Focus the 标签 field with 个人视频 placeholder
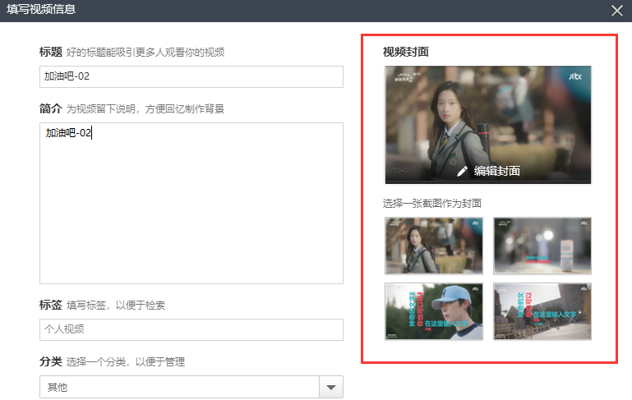This screenshot has height=400, width=632. click(x=191, y=329)
